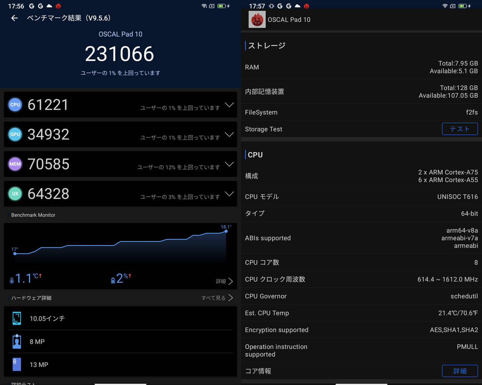
Task: Tap the AnTuTu app logo beside OSCAL Pad 10
Action: click(257, 20)
